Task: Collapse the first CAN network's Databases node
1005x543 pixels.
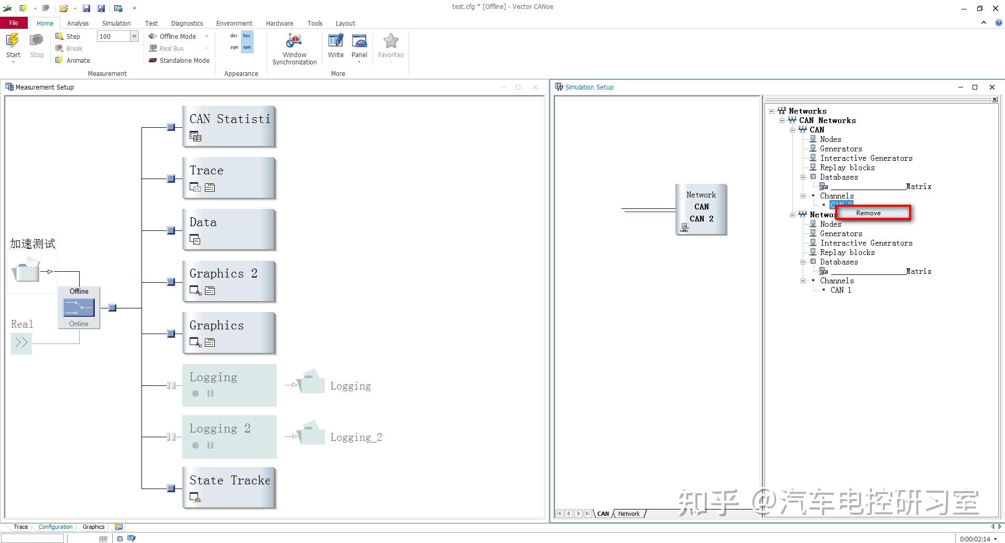Action: pyautogui.click(x=803, y=177)
